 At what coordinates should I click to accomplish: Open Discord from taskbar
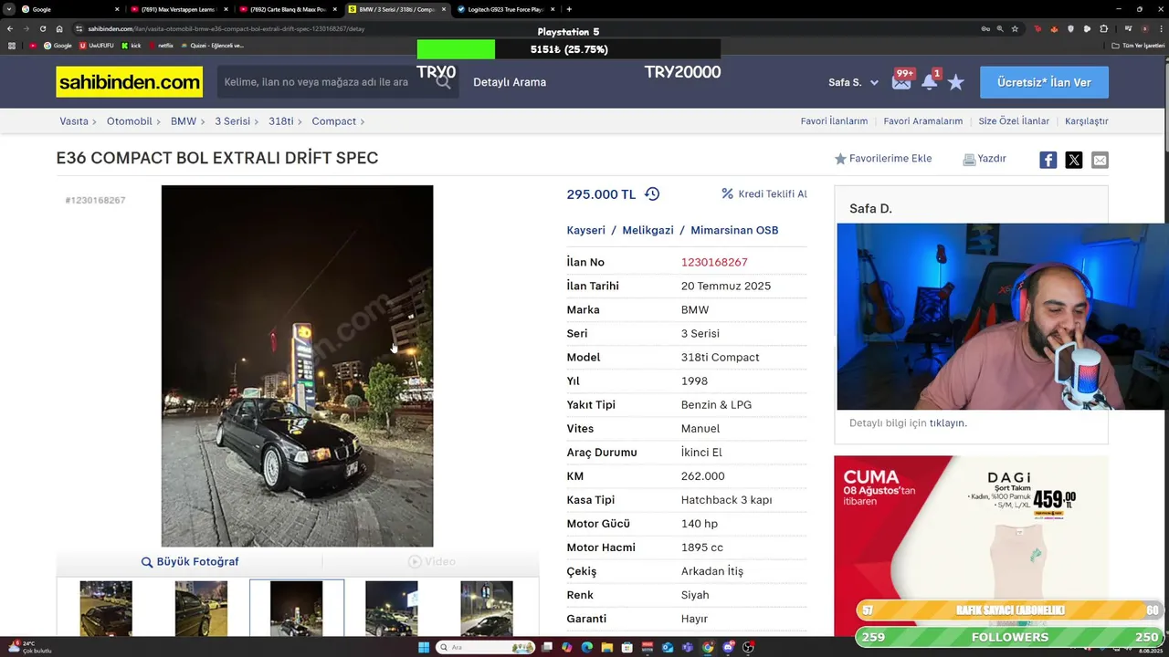[x=728, y=647]
